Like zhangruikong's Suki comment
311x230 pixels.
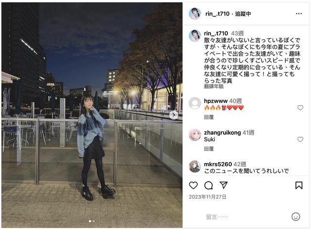300,139
